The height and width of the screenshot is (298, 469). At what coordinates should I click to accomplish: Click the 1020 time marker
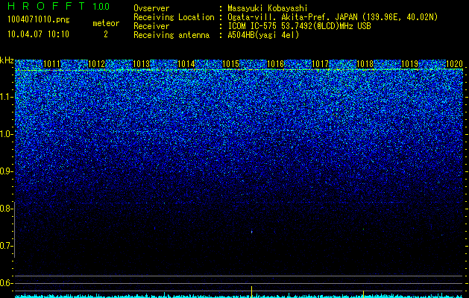[454, 63]
